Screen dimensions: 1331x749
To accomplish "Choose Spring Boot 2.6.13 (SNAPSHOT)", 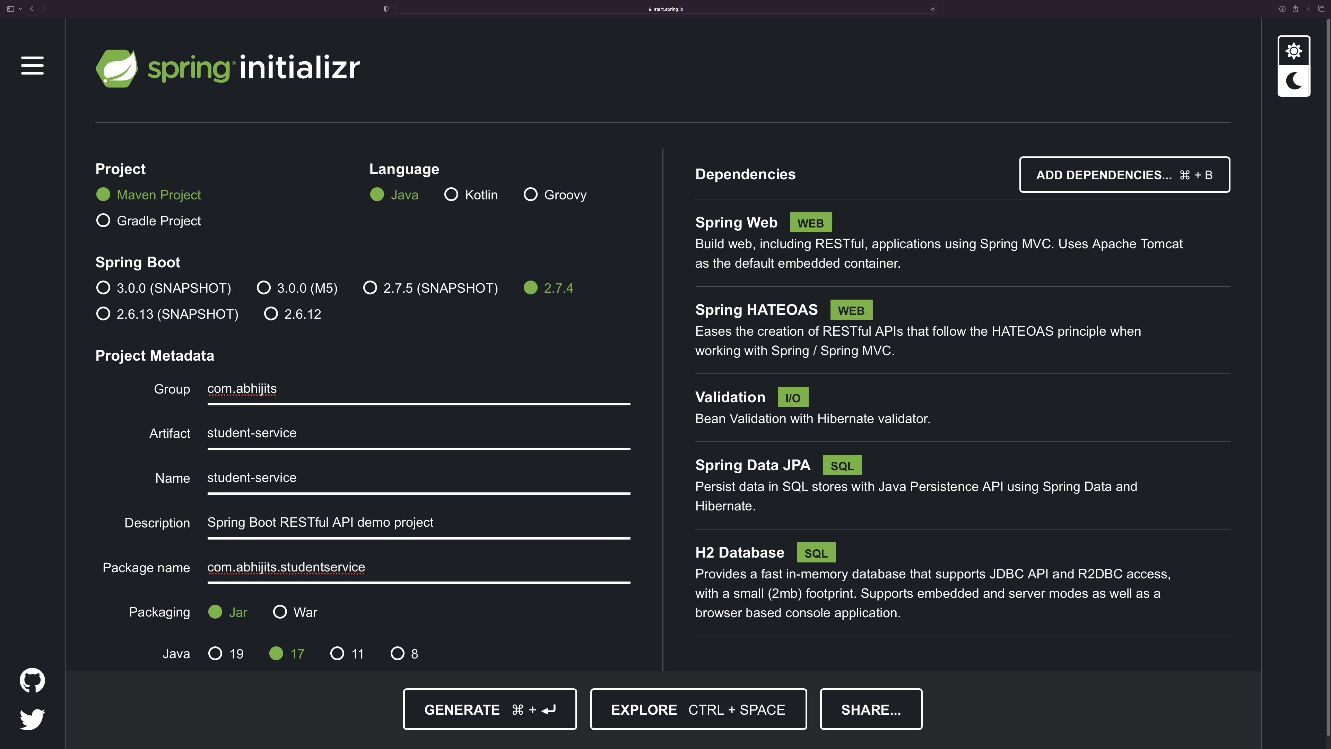I will (167, 314).
